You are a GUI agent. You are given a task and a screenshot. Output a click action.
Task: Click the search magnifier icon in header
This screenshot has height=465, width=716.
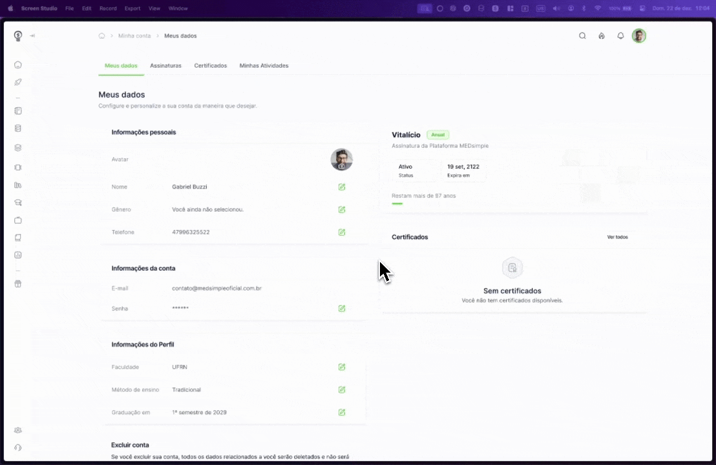click(x=582, y=36)
